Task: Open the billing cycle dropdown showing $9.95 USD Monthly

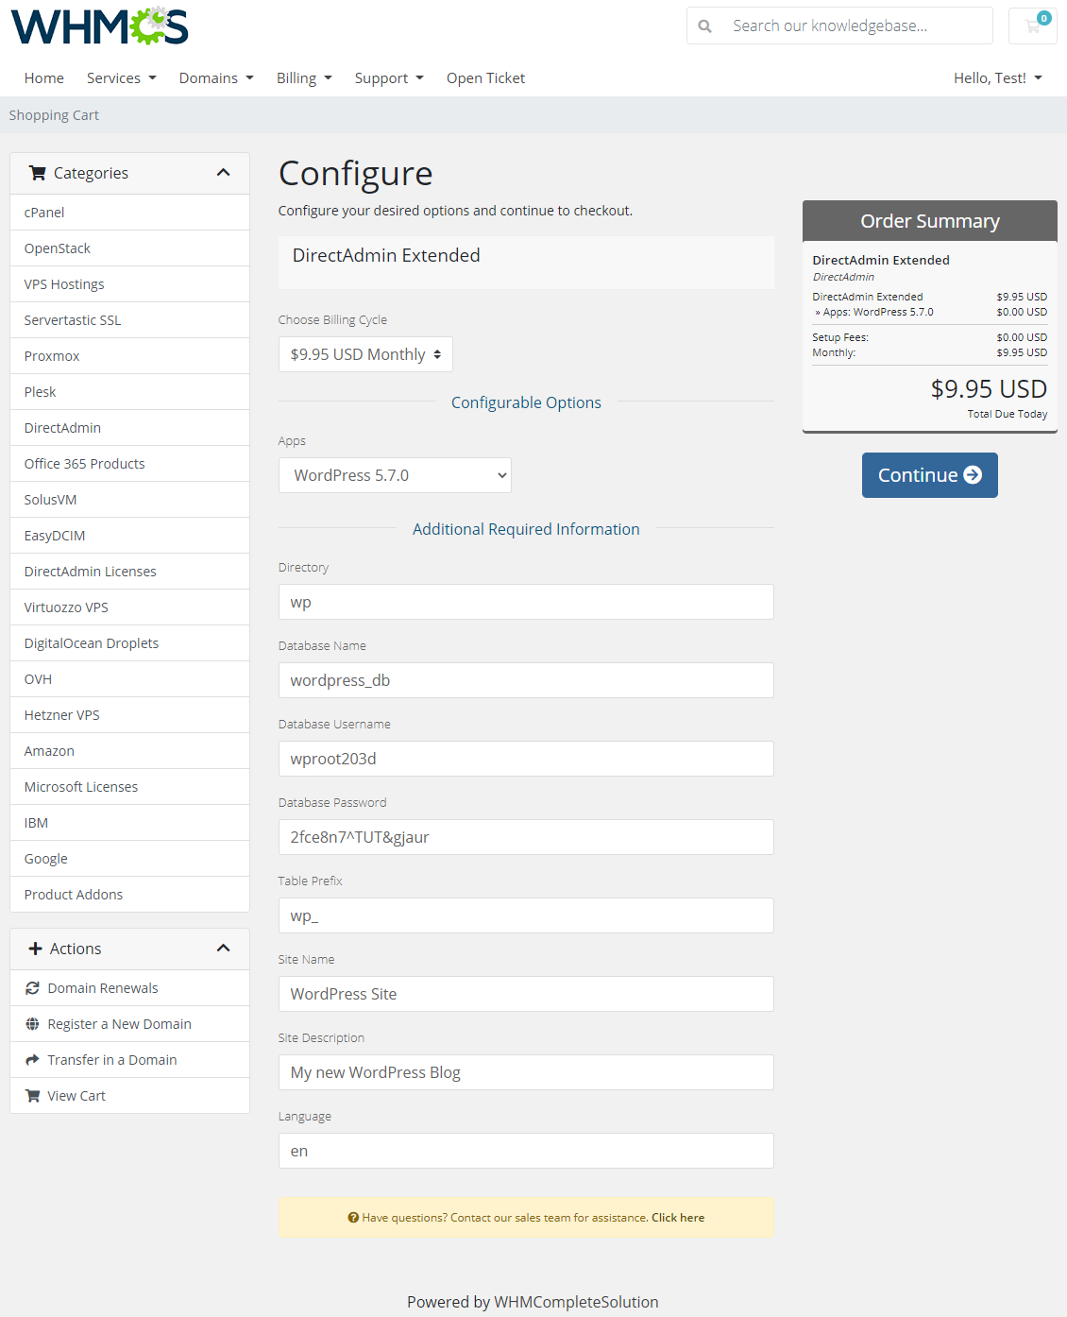Action: (364, 354)
